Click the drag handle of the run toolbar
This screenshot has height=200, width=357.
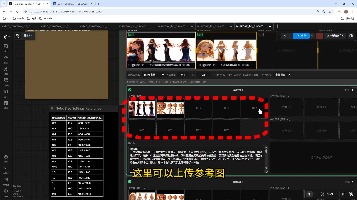279,36
